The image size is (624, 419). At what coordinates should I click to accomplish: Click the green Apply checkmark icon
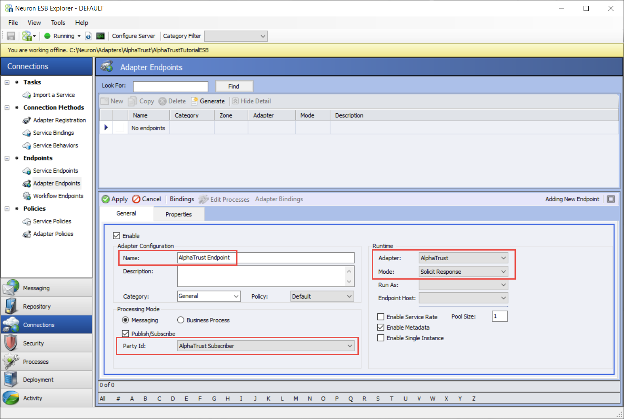(106, 199)
